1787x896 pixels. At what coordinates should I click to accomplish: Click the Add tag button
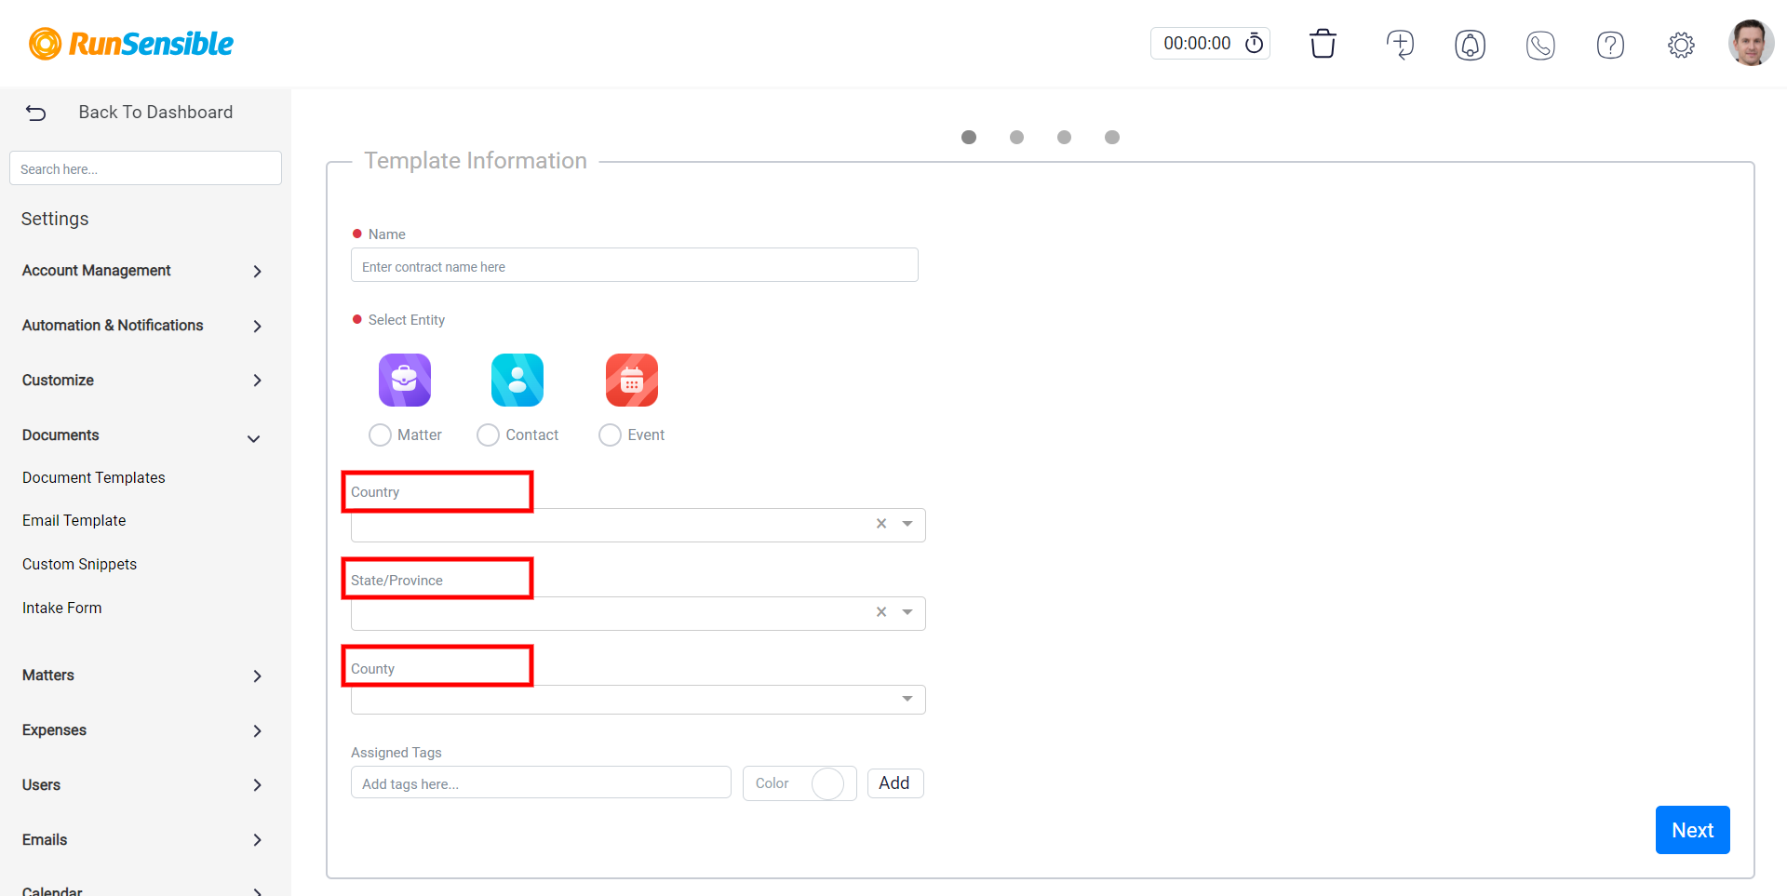pyautogui.click(x=894, y=783)
